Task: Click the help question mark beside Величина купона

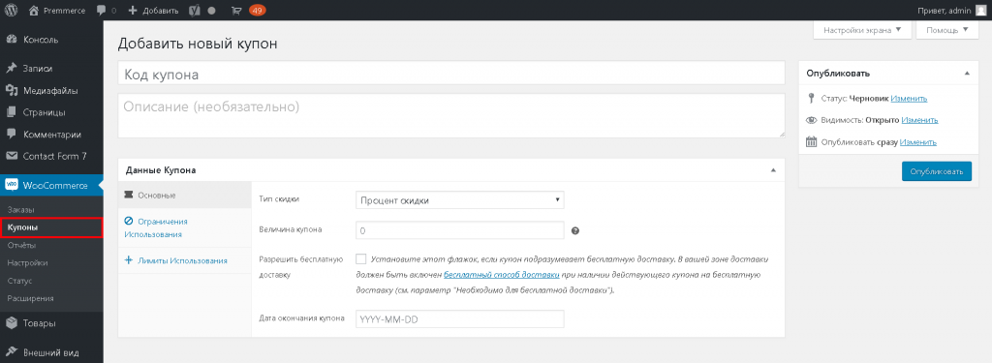Action: [x=575, y=230]
